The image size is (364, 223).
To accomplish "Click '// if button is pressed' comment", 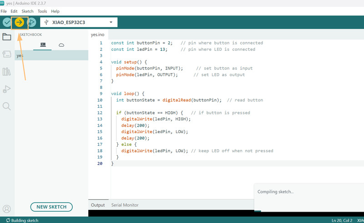I will coord(221,113).
